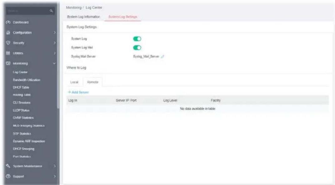Expand the Utilities menu chevron
This screenshot has height=185, width=335.
pyautogui.click(x=54, y=53)
